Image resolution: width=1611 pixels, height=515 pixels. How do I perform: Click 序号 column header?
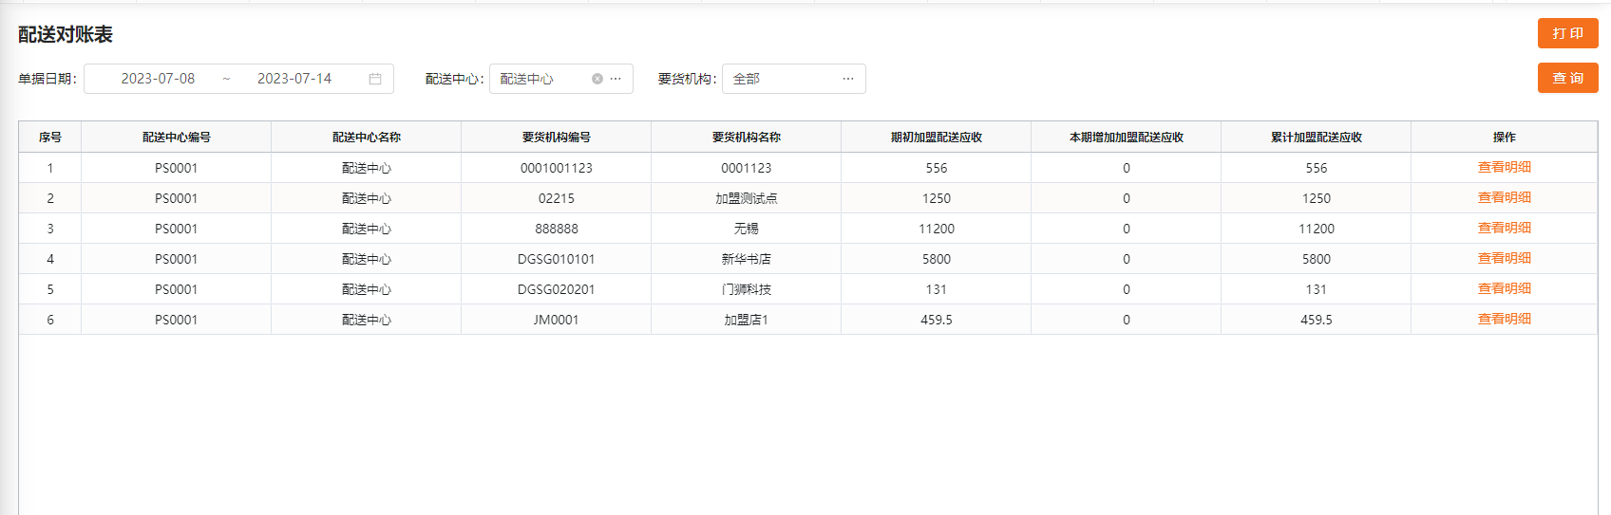50,138
